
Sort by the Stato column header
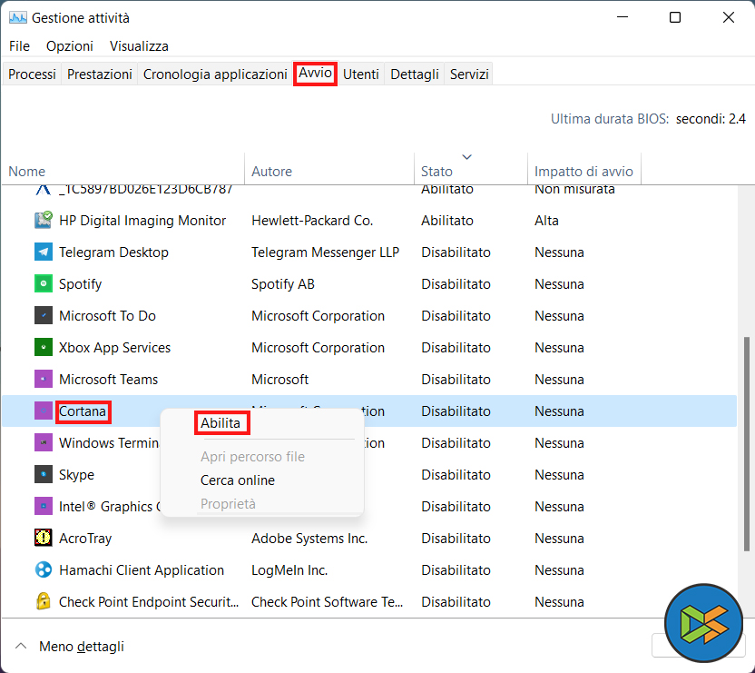(x=436, y=171)
